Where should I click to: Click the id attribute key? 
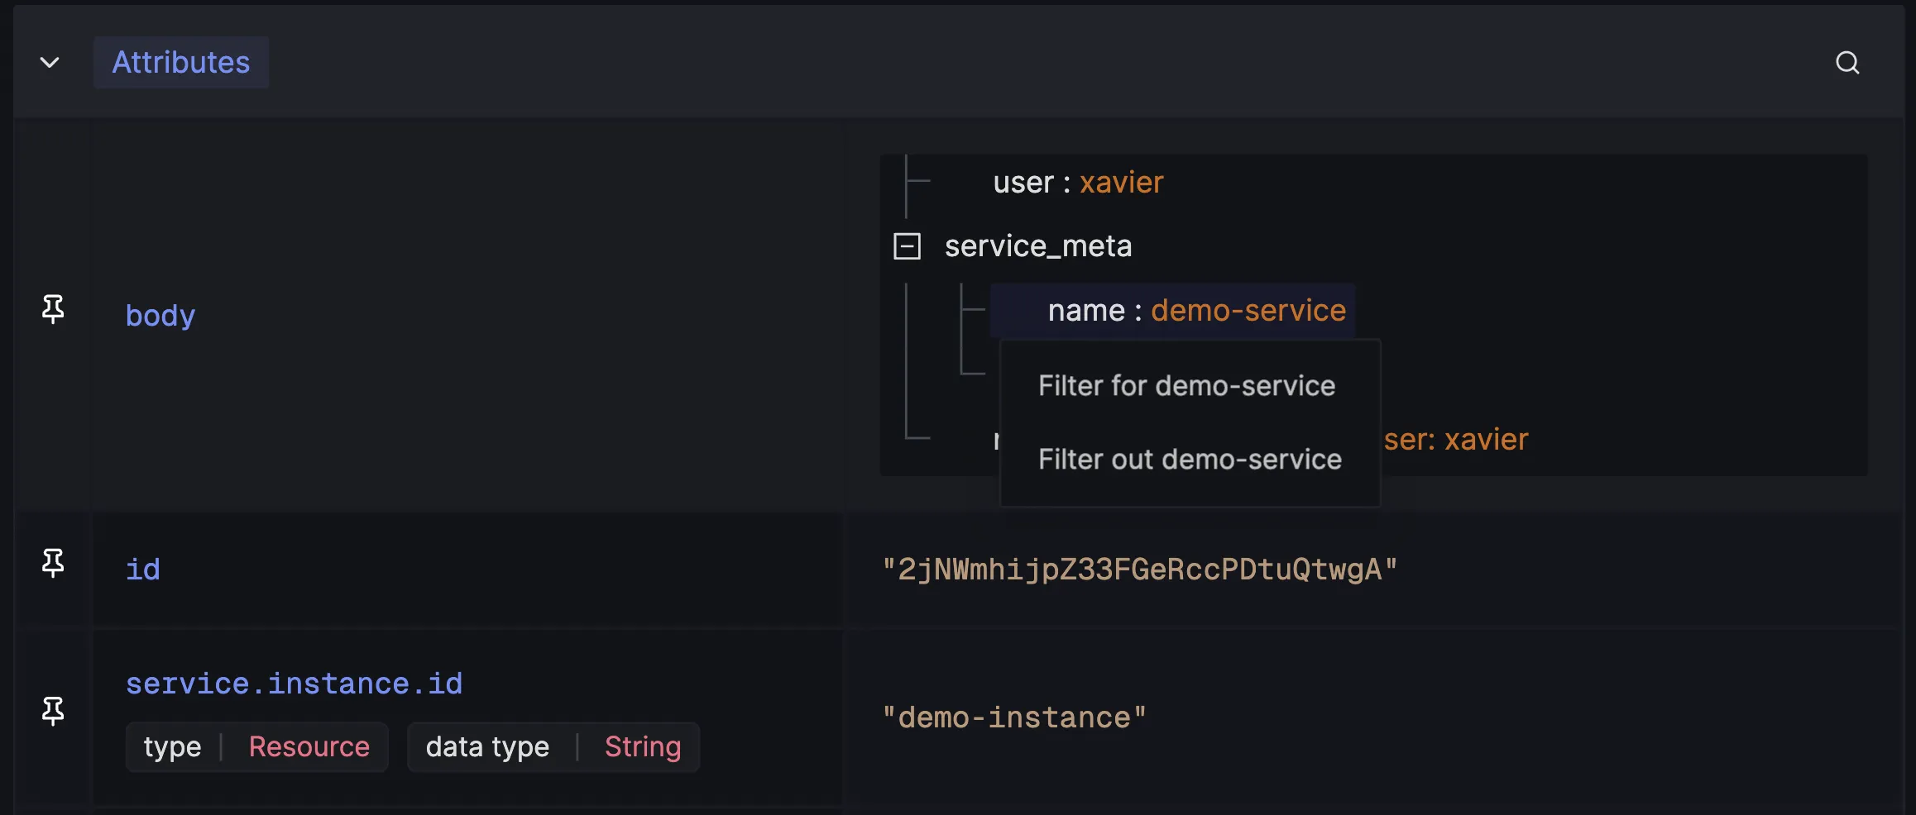tap(143, 570)
